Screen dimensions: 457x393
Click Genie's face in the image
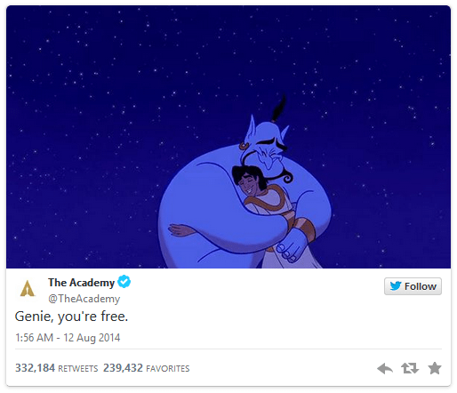(269, 151)
